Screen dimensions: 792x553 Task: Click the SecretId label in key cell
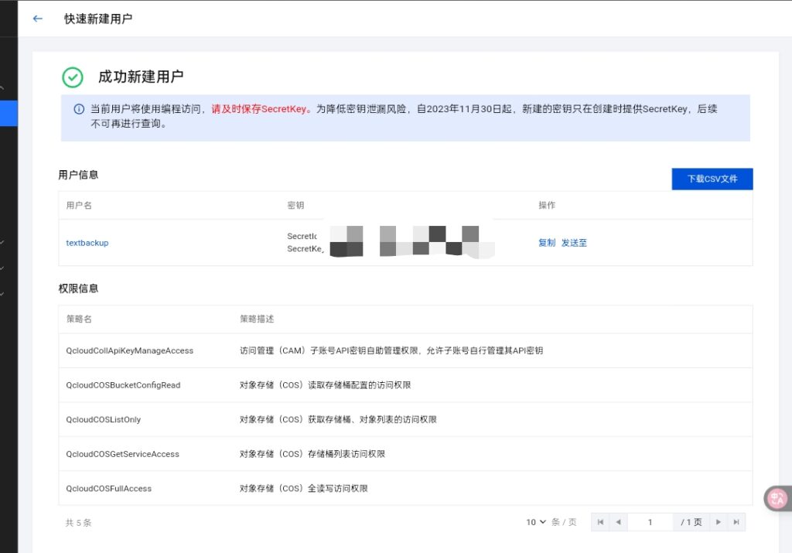coord(302,237)
